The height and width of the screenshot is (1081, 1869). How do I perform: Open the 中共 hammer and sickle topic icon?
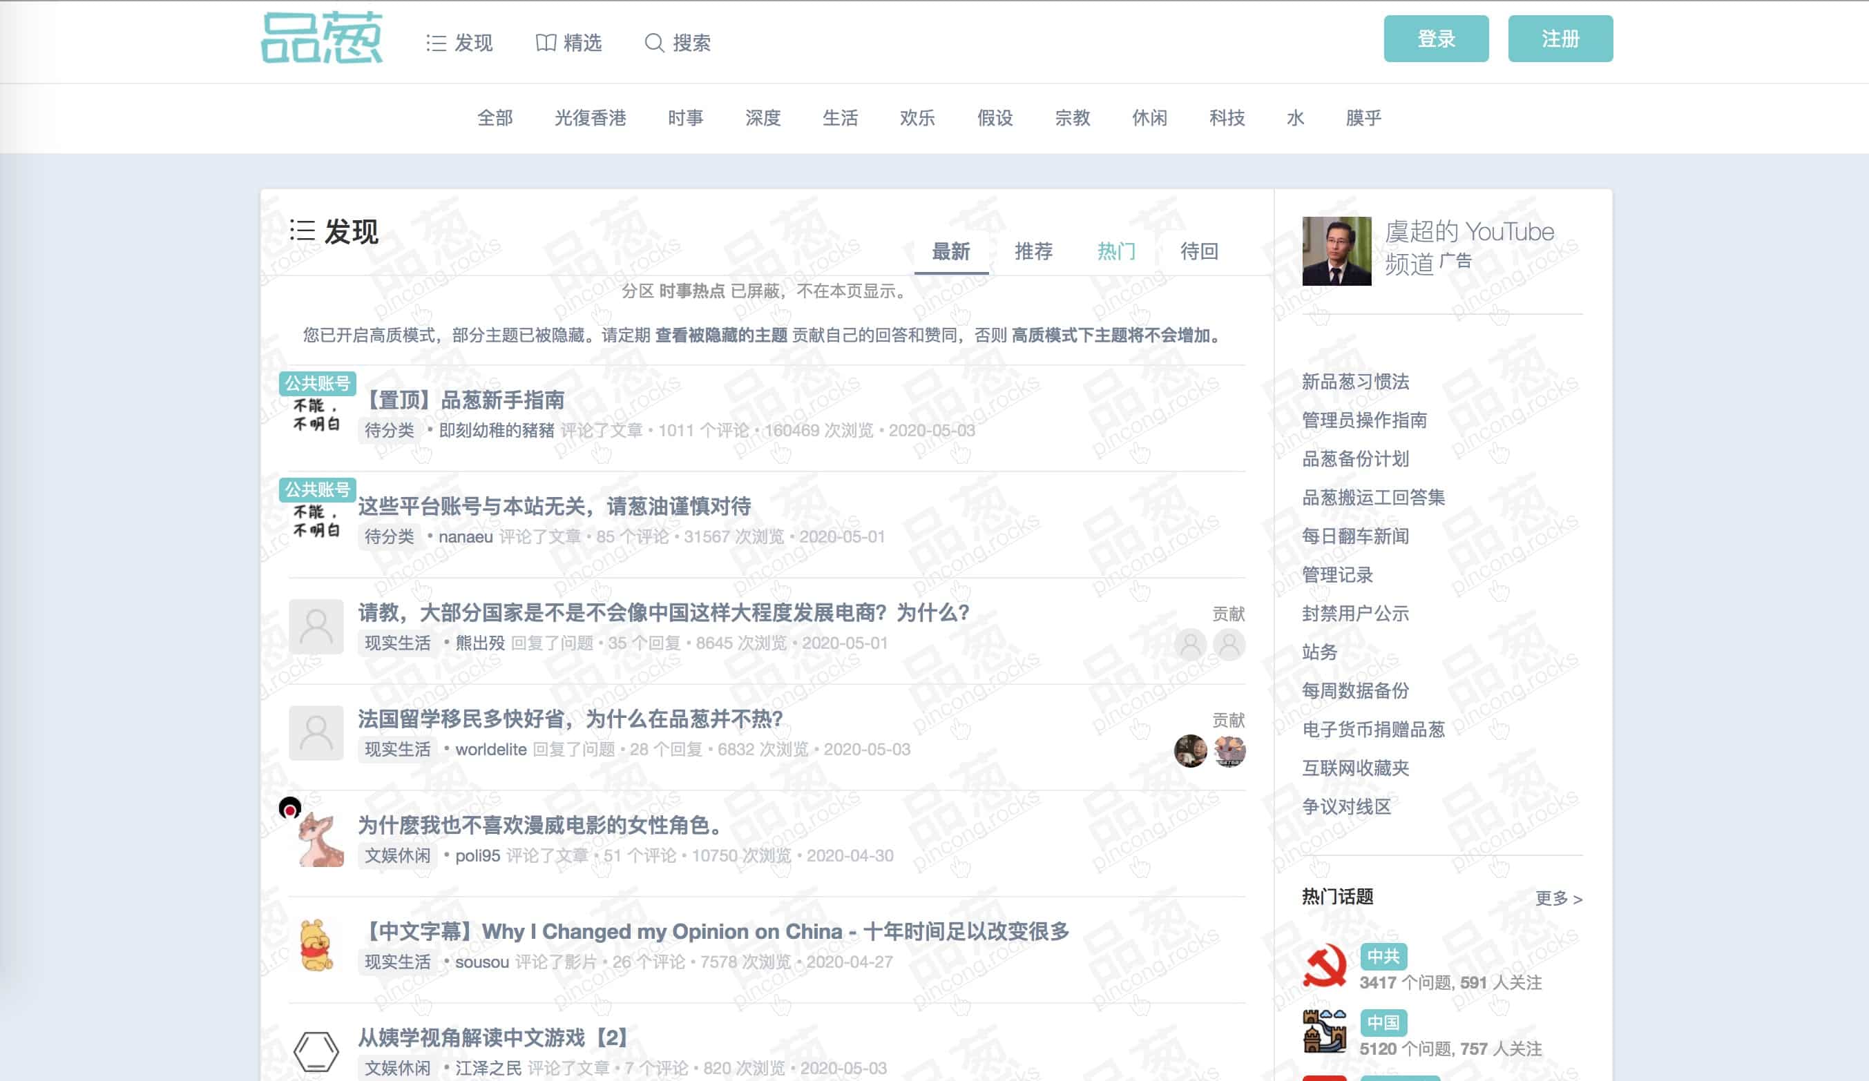tap(1325, 965)
